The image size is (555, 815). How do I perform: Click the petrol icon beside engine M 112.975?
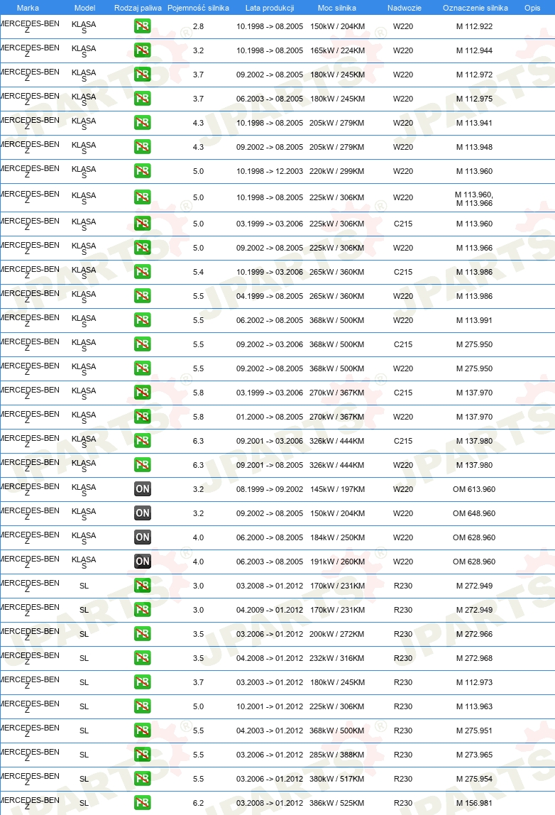pos(143,99)
